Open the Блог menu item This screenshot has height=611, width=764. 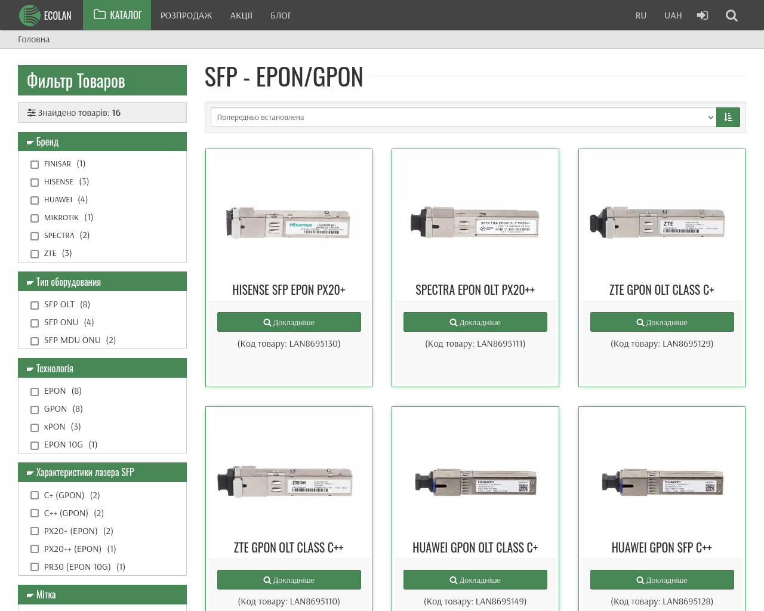pos(281,16)
